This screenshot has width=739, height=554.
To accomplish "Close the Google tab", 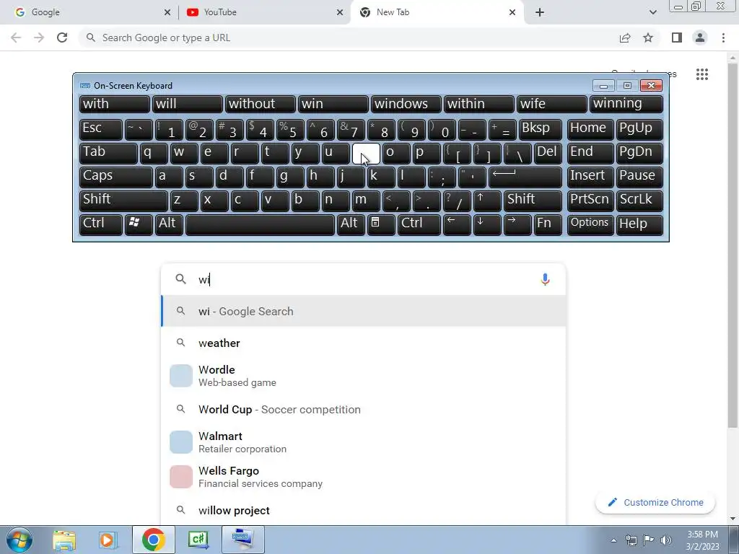I will click(167, 12).
